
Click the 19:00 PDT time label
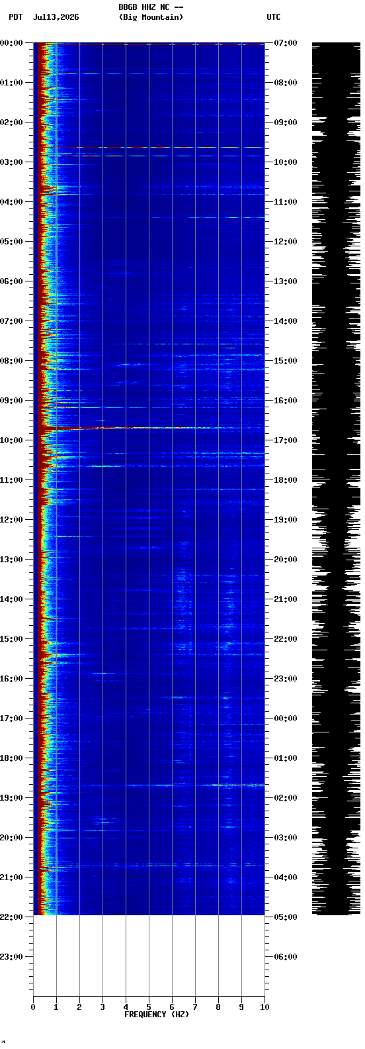13,798
